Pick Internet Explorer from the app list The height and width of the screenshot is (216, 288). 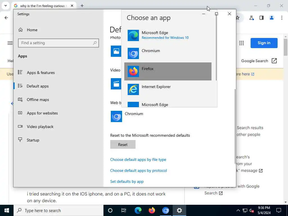coord(168,89)
